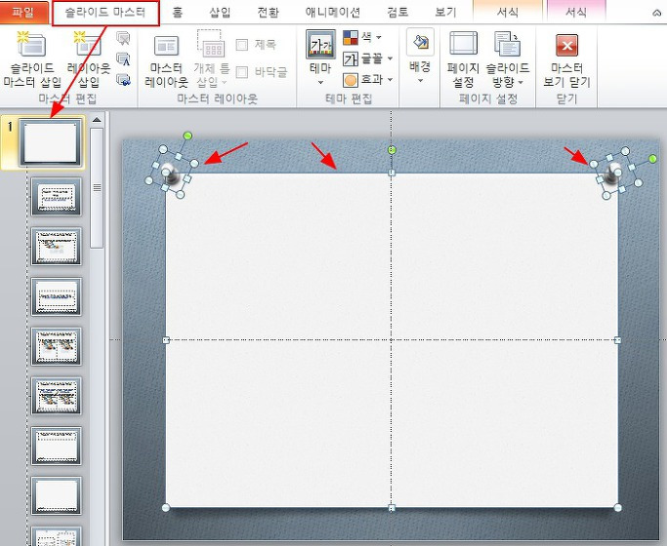Select the fourth layout thumbnail under the master
The width and height of the screenshot is (667, 546).
56,346
